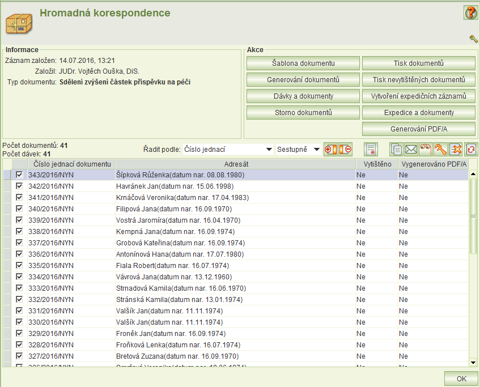Click the orange X delete icon
The width and height of the screenshot is (480, 387).
coord(456,149)
